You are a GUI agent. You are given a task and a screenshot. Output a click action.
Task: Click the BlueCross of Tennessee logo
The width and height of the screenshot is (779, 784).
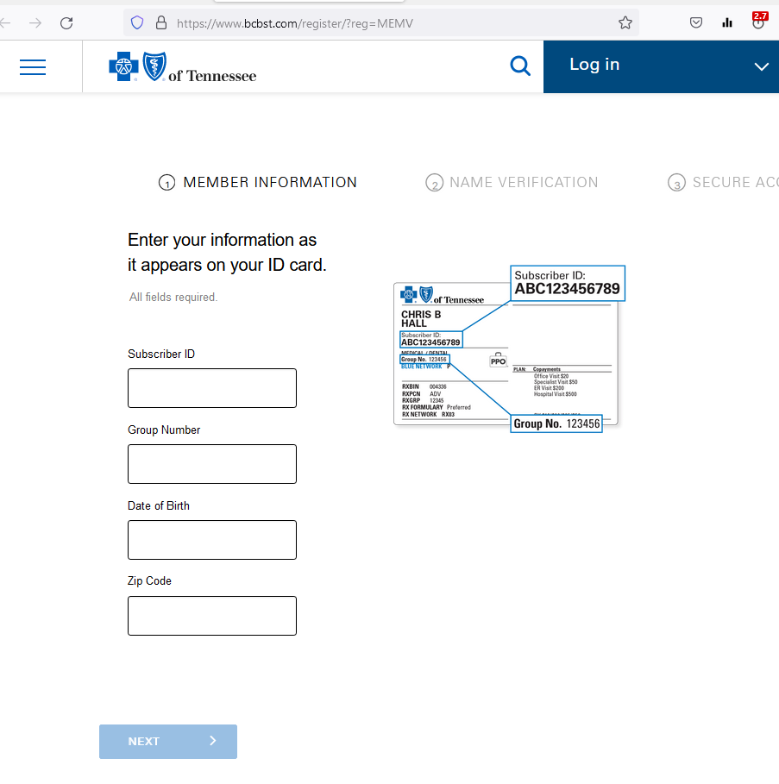[181, 66]
